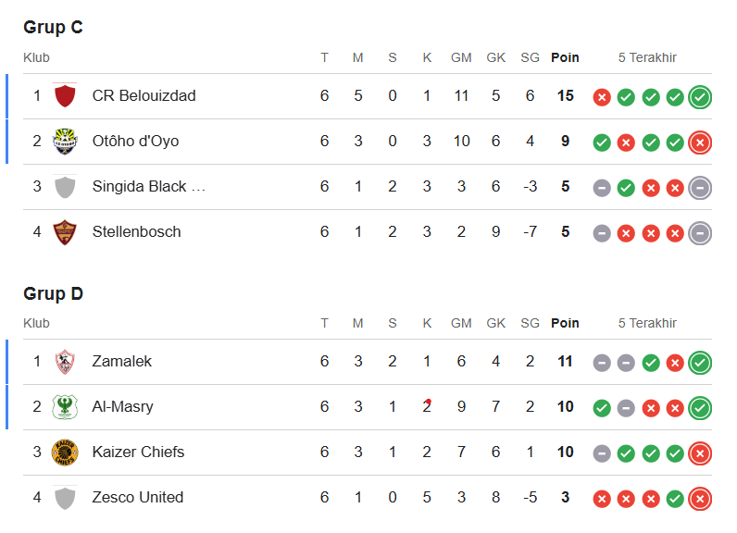This screenshot has width=737, height=533.
Task: Open the Zamalek team name link
Action: [x=121, y=361]
